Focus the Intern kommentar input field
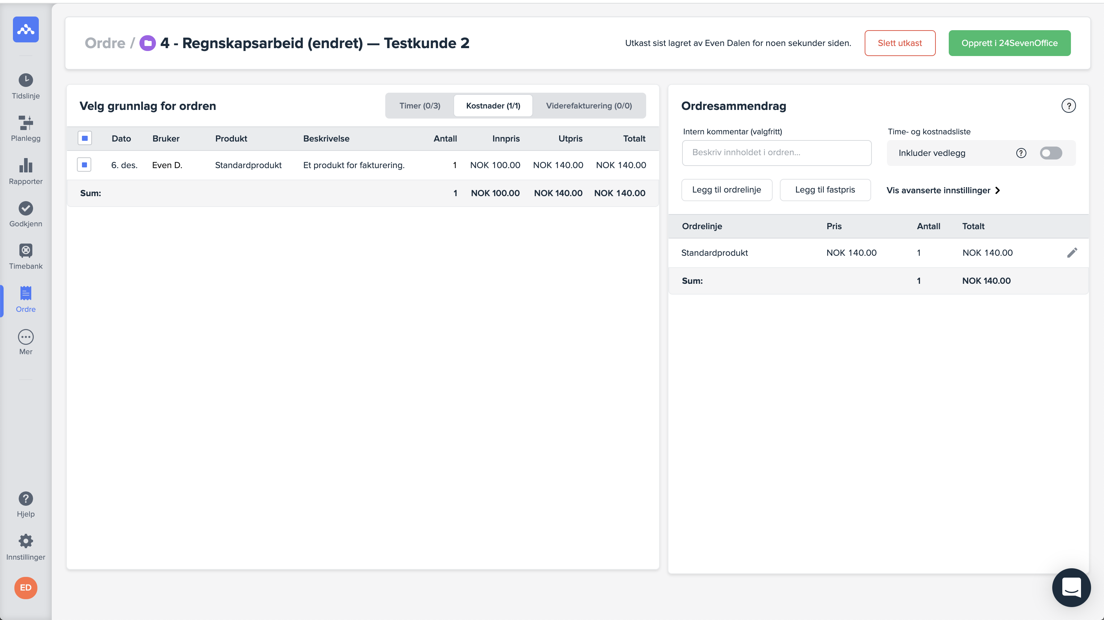 (776, 153)
